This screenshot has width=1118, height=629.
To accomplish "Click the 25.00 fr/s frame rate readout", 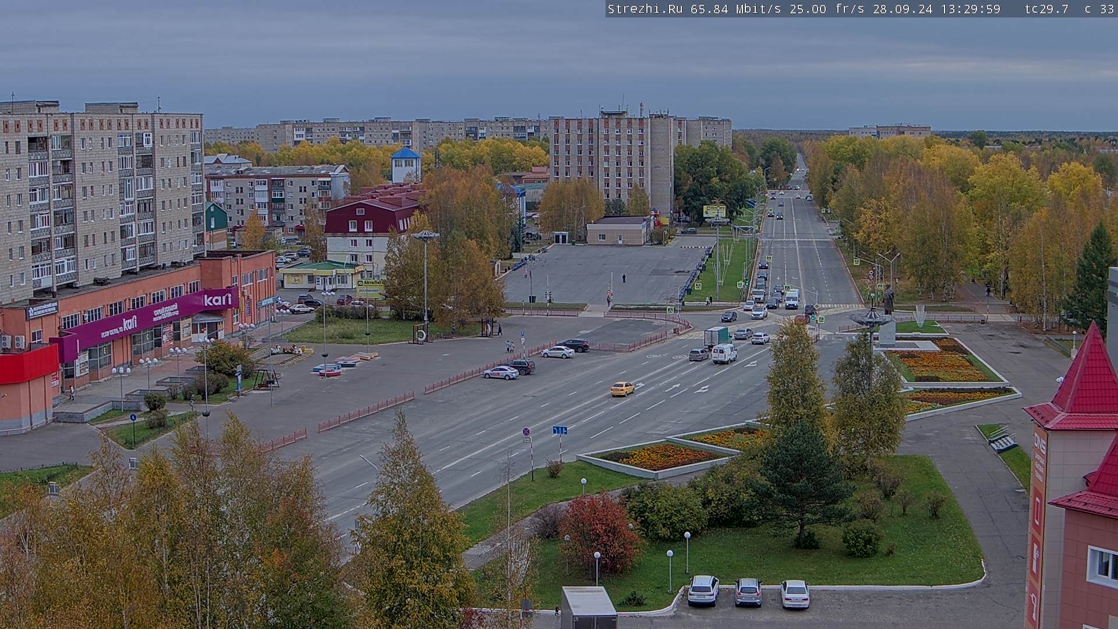I will pos(827,9).
